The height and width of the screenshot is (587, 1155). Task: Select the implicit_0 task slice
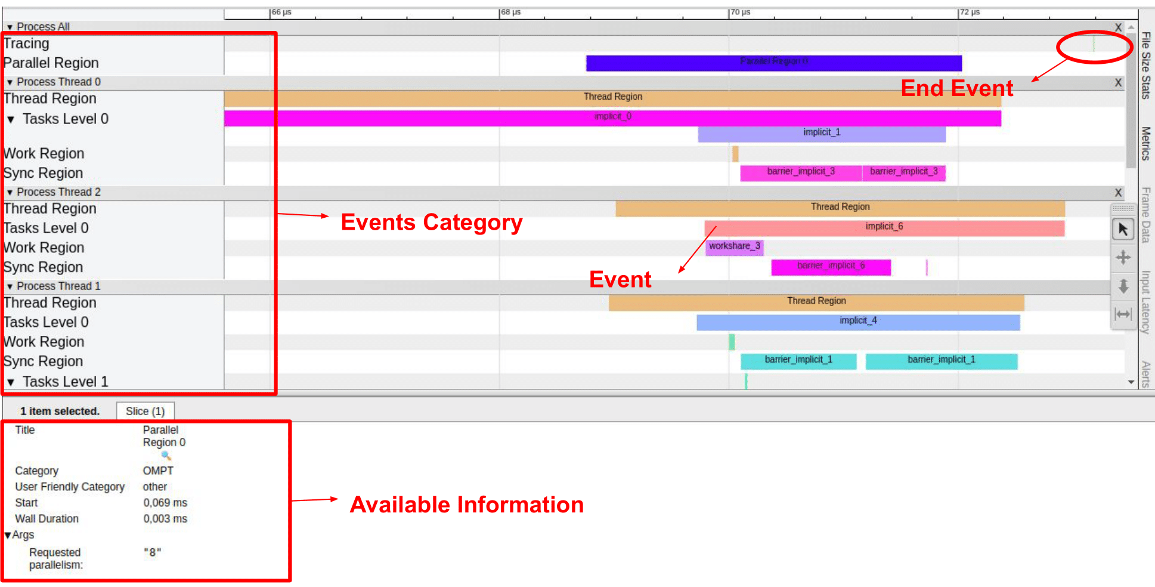click(612, 118)
